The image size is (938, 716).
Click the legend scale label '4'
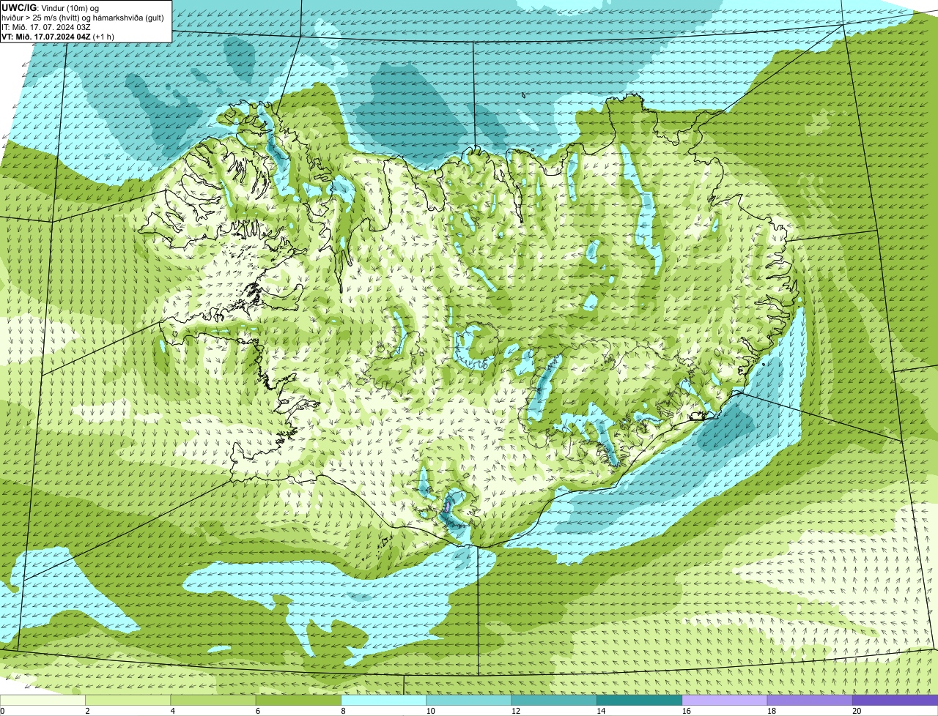tap(172, 710)
